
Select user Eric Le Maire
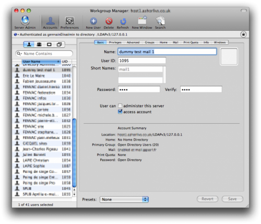[x=42, y=76]
